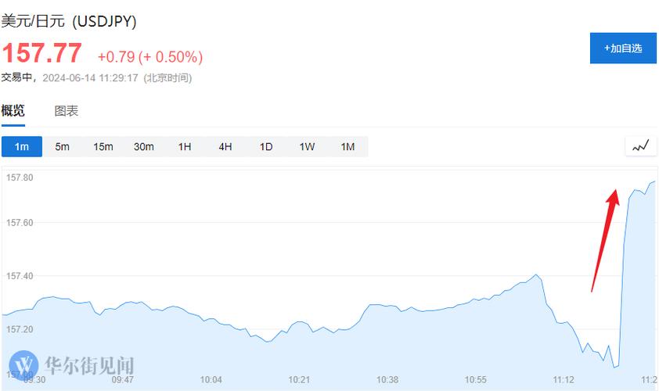Select the 1W weekly interval
This screenshot has width=659, height=391.
[307, 146]
